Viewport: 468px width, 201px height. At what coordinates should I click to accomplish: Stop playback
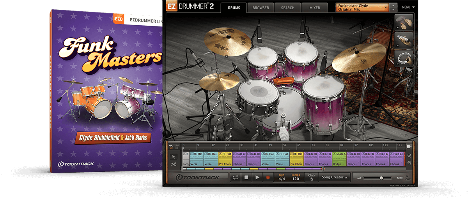point(246,178)
